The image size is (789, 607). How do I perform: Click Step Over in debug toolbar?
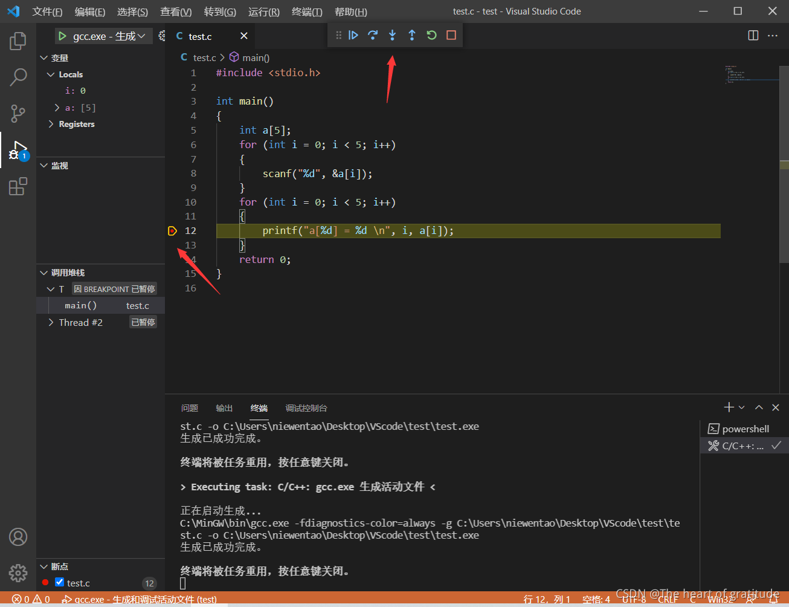(x=373, y=35)
